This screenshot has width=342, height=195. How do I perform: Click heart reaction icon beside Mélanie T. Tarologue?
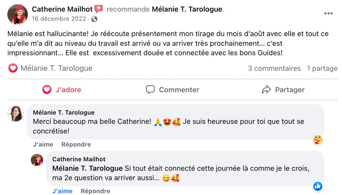tap(13, 68)
